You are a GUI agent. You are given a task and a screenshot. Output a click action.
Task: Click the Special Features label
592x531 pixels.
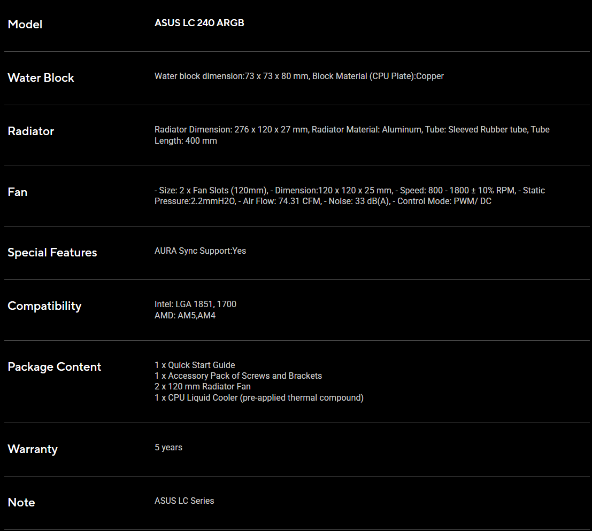click(x=52, y=252)
